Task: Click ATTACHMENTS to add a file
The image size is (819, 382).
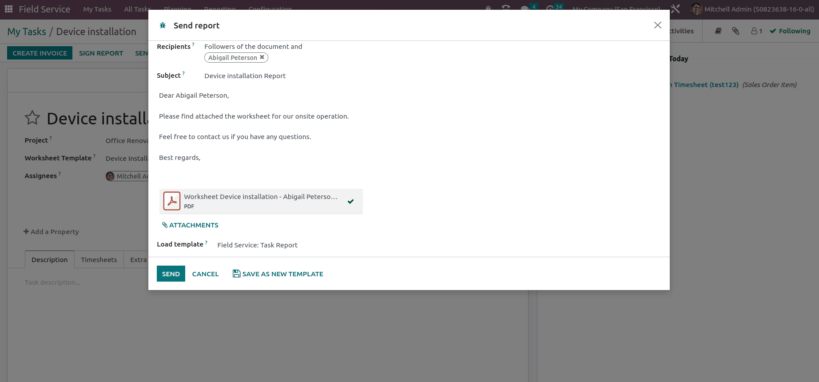Action: [x=190, y=225]
